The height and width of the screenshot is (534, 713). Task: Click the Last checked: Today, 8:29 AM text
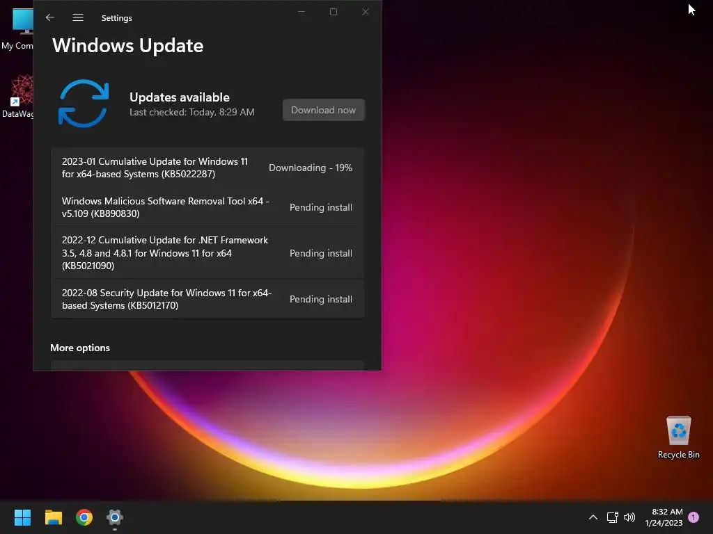[x=192, y=112]
